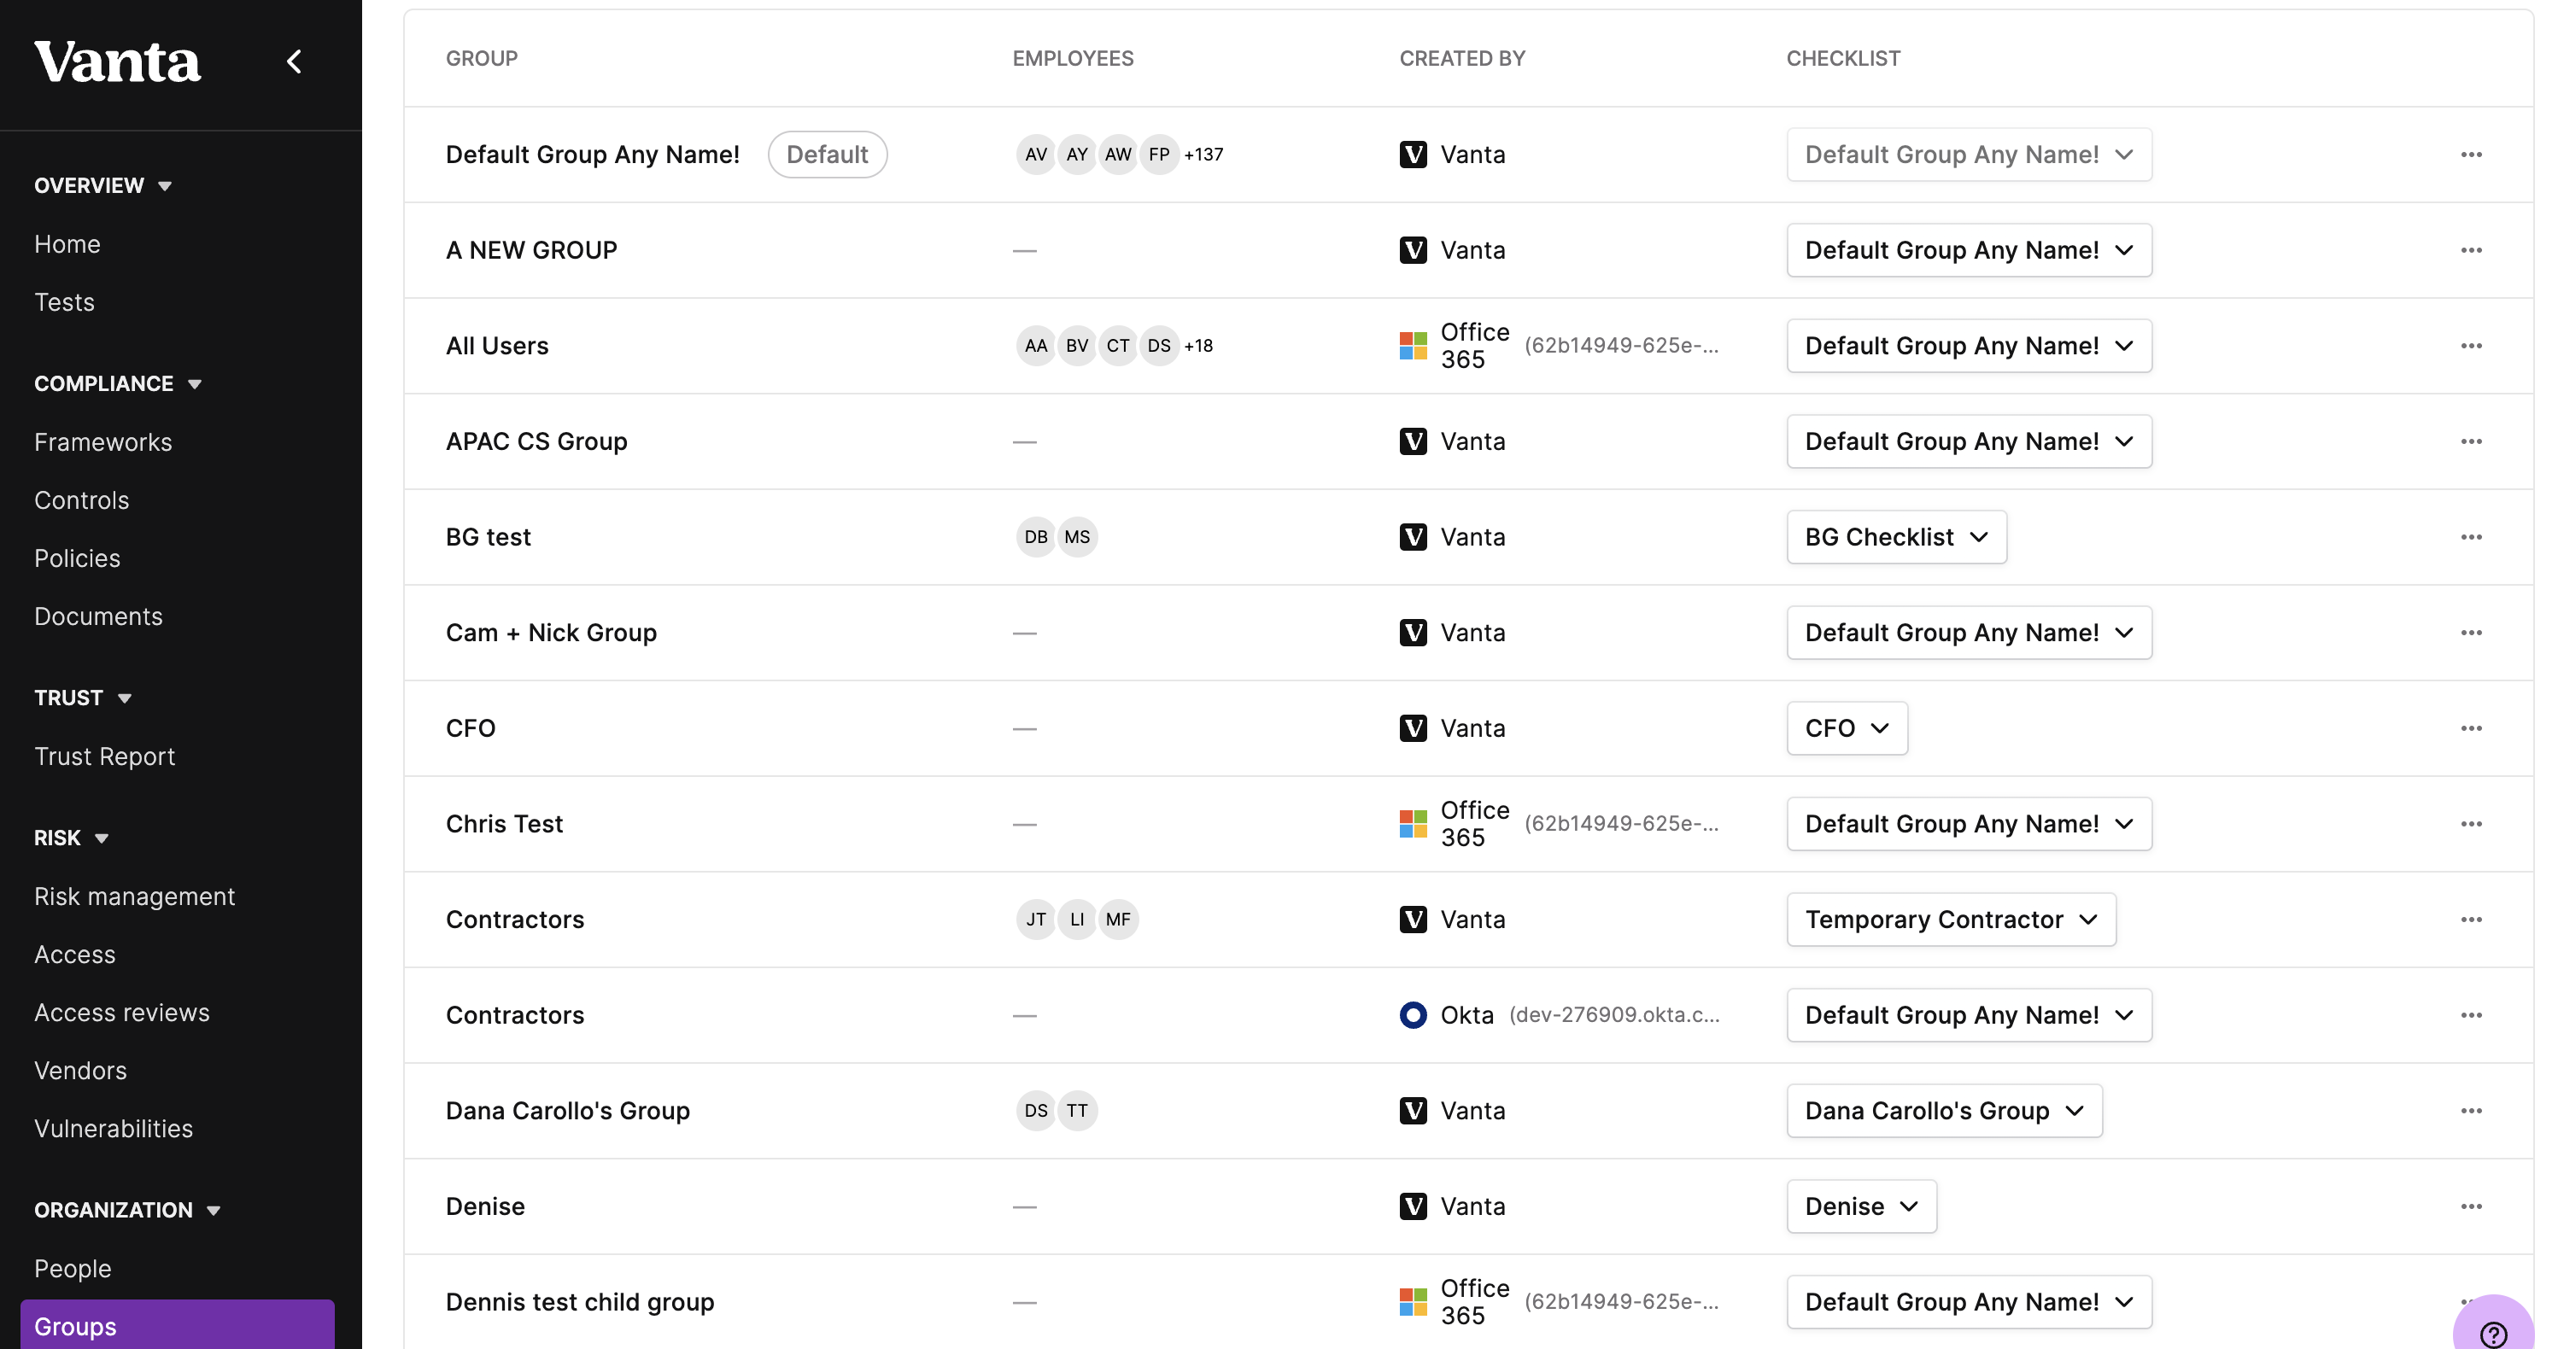Open more options for Dana Carollo's Group row
Image resolution: width=2564 pixels, height=1349 pixels.
2470,1110
